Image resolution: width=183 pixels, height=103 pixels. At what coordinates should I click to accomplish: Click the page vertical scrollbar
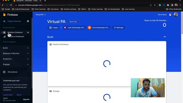pyautogui.click(x=182, y=23)
